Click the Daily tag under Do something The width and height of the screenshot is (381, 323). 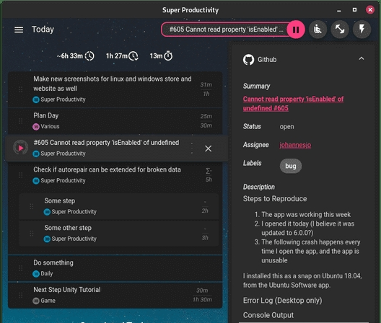(x=43, y=274)
